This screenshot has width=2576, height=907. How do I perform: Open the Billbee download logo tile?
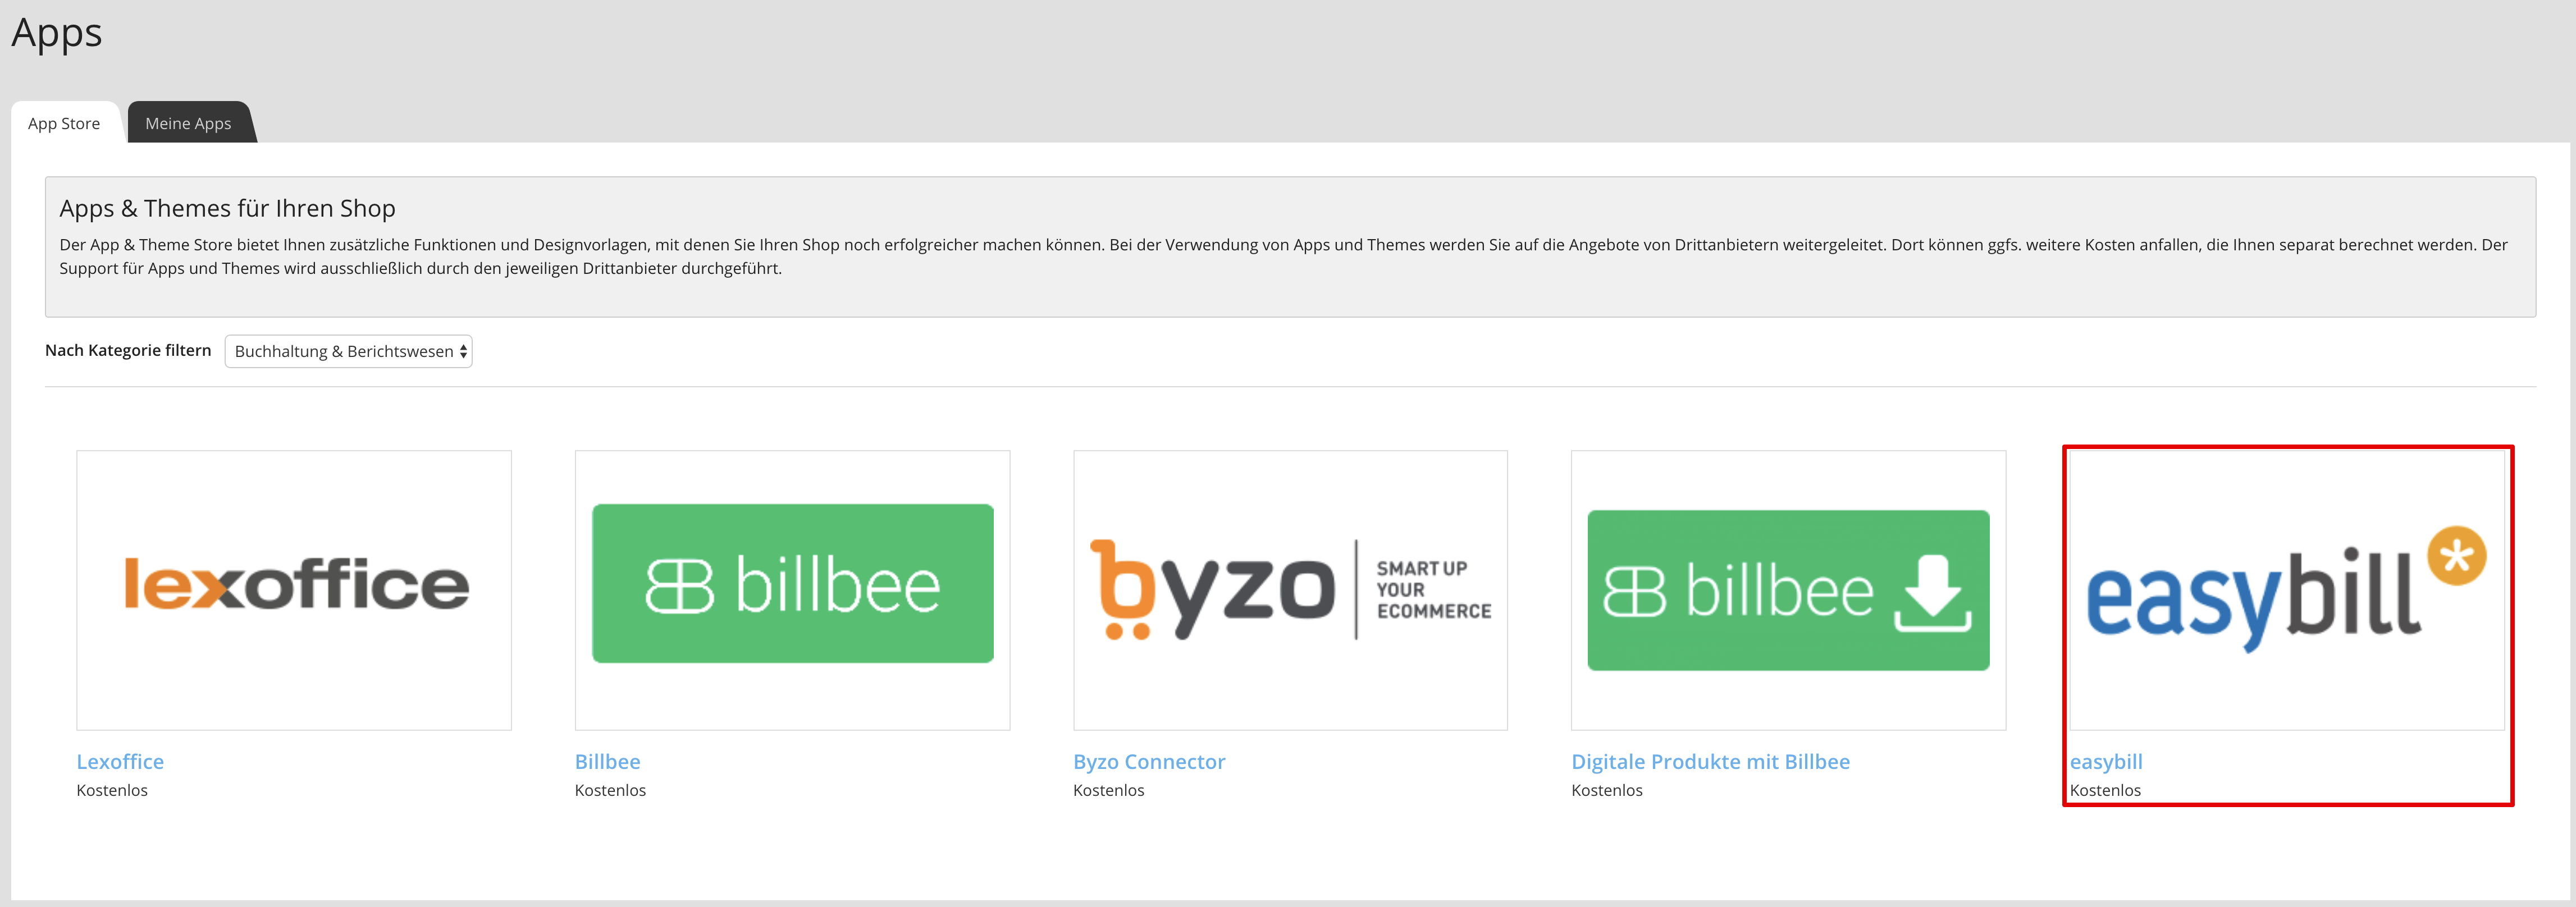point(1788,590)
